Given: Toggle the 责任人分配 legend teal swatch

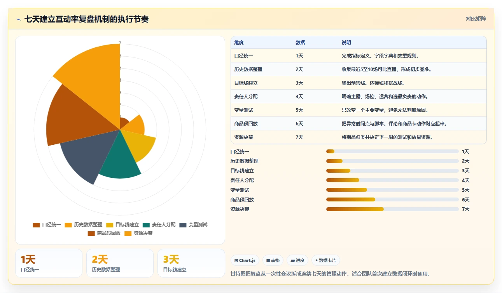Looking at the screenshot, I should (x=146, y=225).
